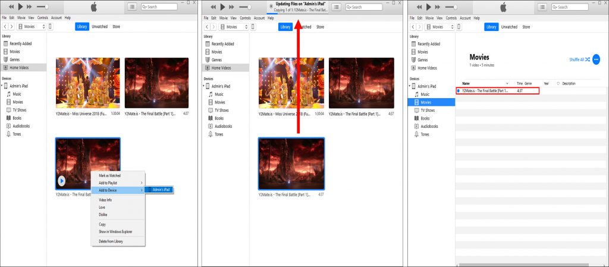The height and width of the screenshot is (267, 609).
Task: Select Admin's iPad in the device submenu
Action: [159, 190]
